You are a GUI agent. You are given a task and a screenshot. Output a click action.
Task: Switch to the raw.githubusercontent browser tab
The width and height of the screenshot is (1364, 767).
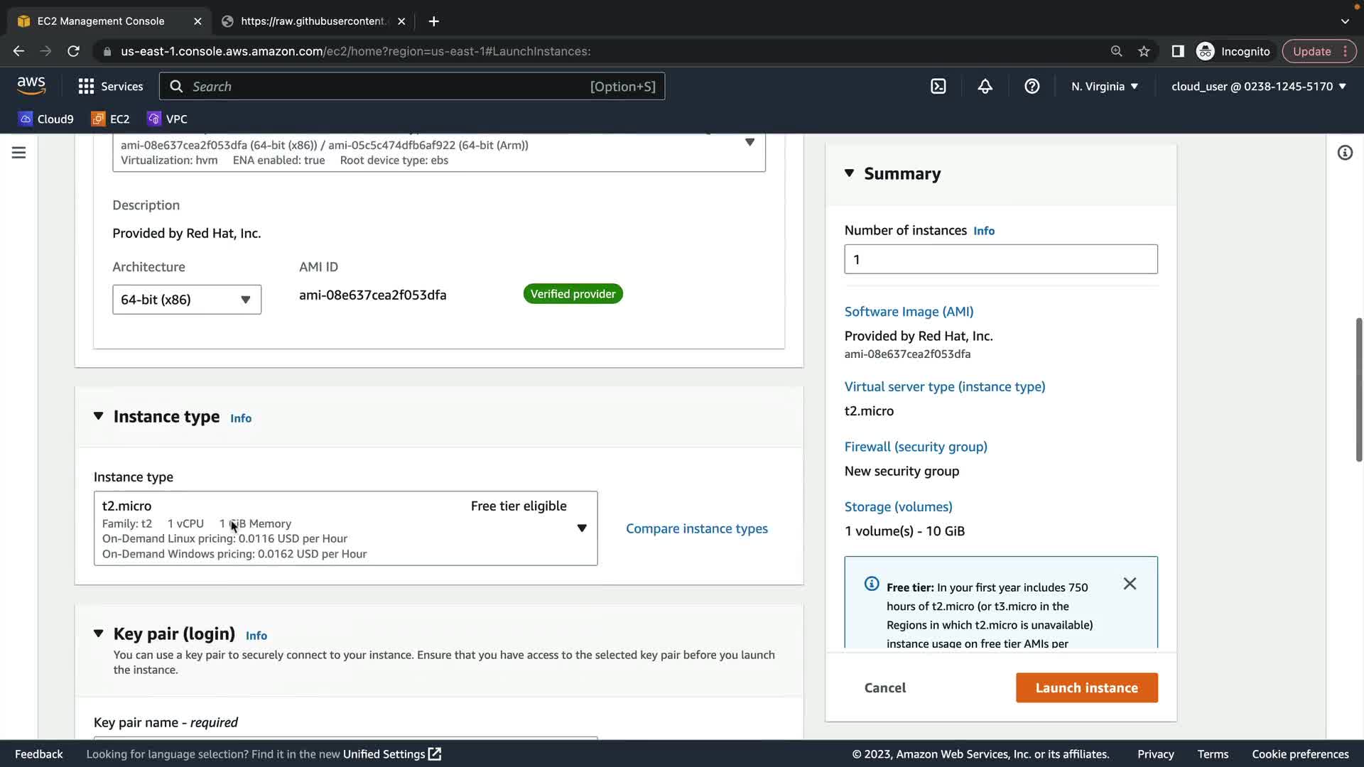tap(313, 21)
